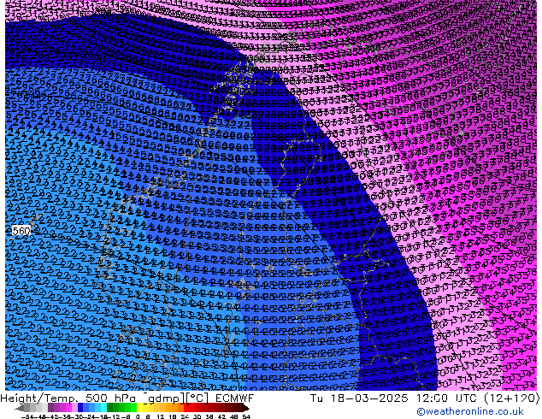Select the 'Height/Temp. 500 hPa' title text
This screenshot has width=542, height=419.
[68, 398]
